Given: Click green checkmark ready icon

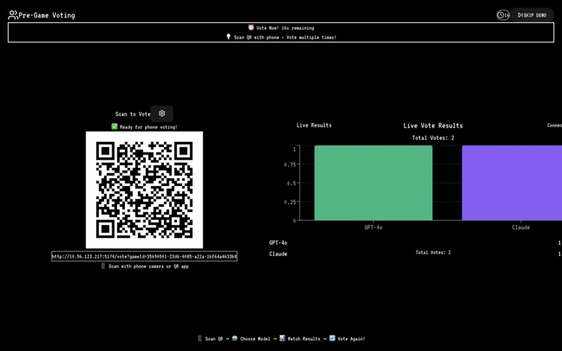Looking at the screenshot, I should pos(114,127).
